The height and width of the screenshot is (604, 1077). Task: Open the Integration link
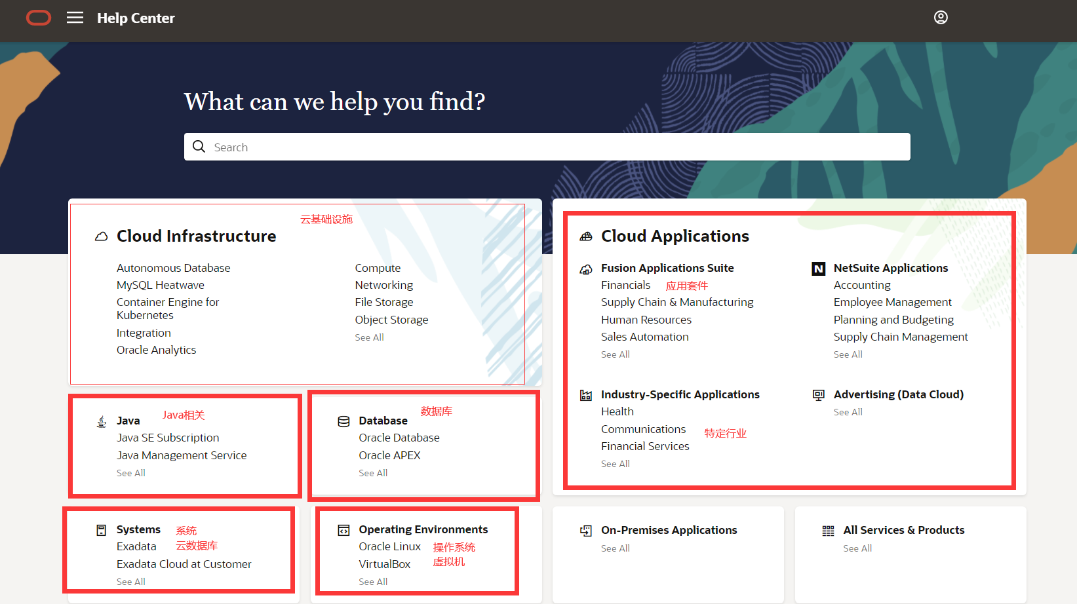[144, 333]
